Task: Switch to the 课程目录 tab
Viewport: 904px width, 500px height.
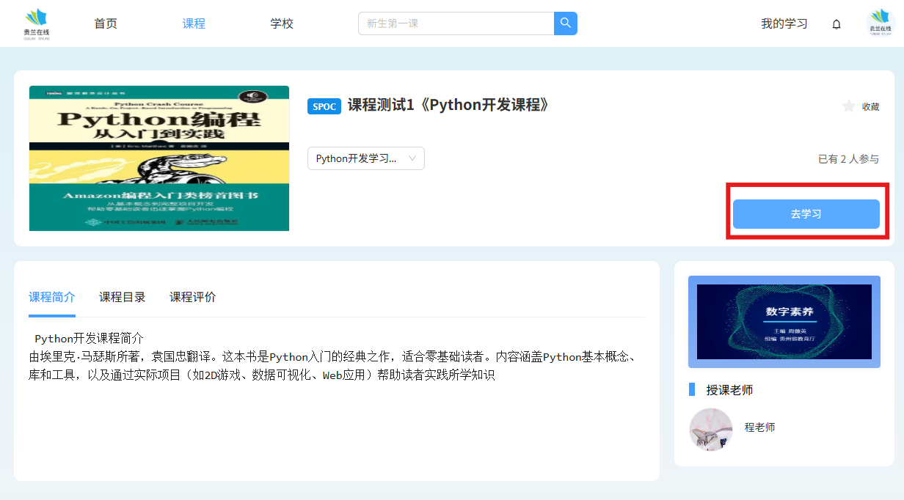Action: click(123, 297)
